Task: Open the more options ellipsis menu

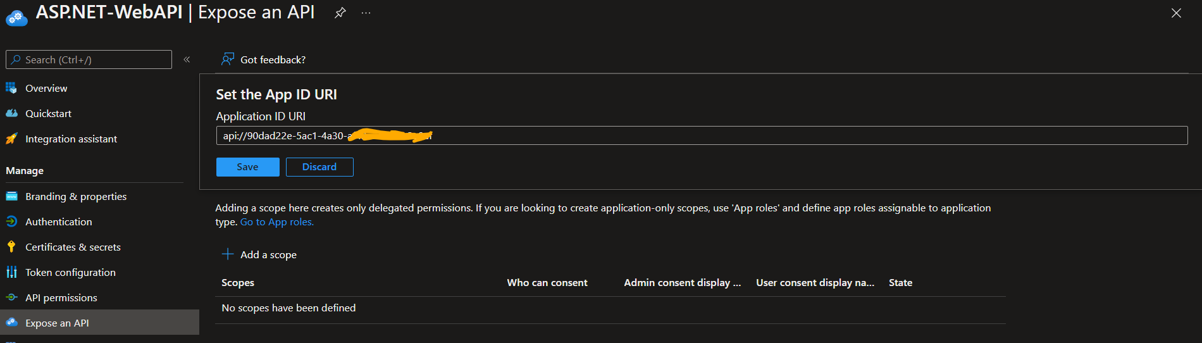Action: (366, 13)
